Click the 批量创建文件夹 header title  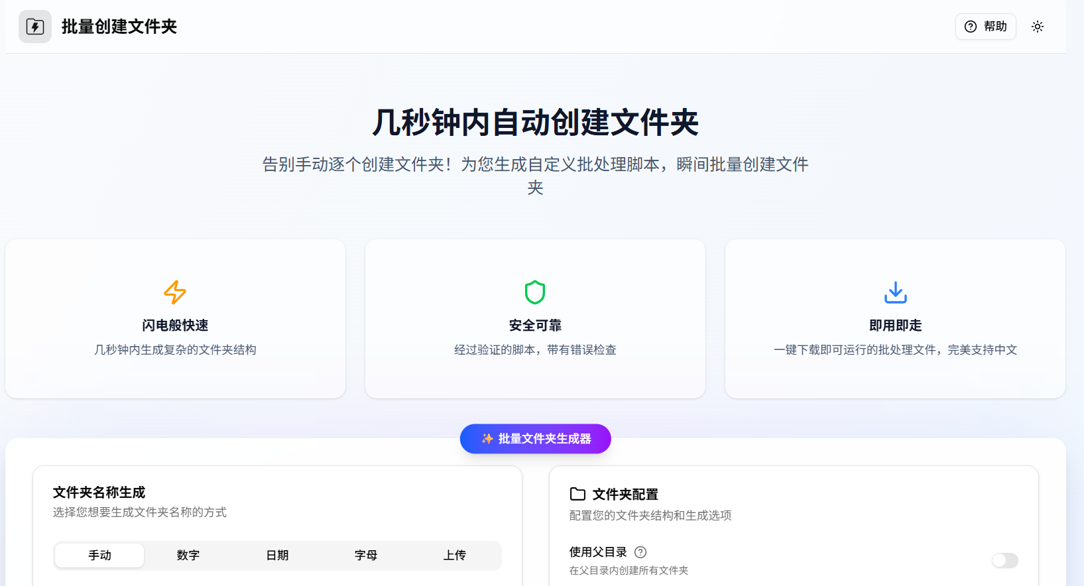(x=119, y=27)
